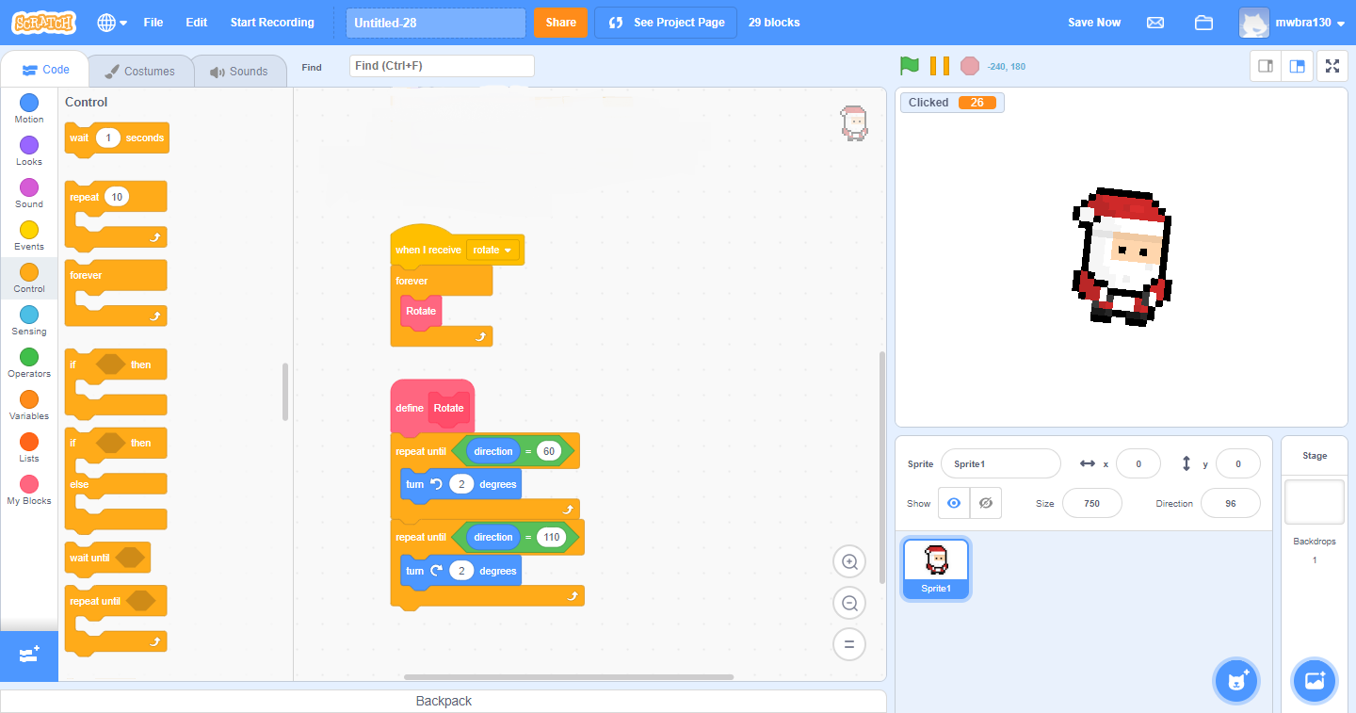This screenshot has width=1356, height=713.
Task: Open the Edit menu
Action: click(197, 23)
